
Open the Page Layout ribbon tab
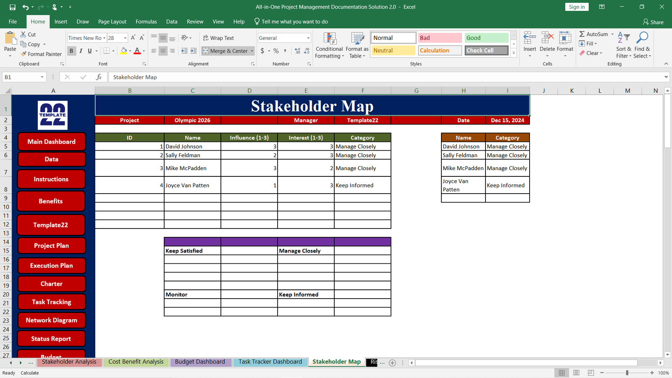(112, 21)
